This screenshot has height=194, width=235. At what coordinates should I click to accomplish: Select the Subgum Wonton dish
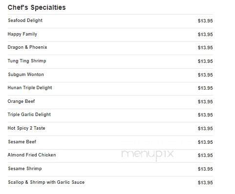(x=26, y=75)
